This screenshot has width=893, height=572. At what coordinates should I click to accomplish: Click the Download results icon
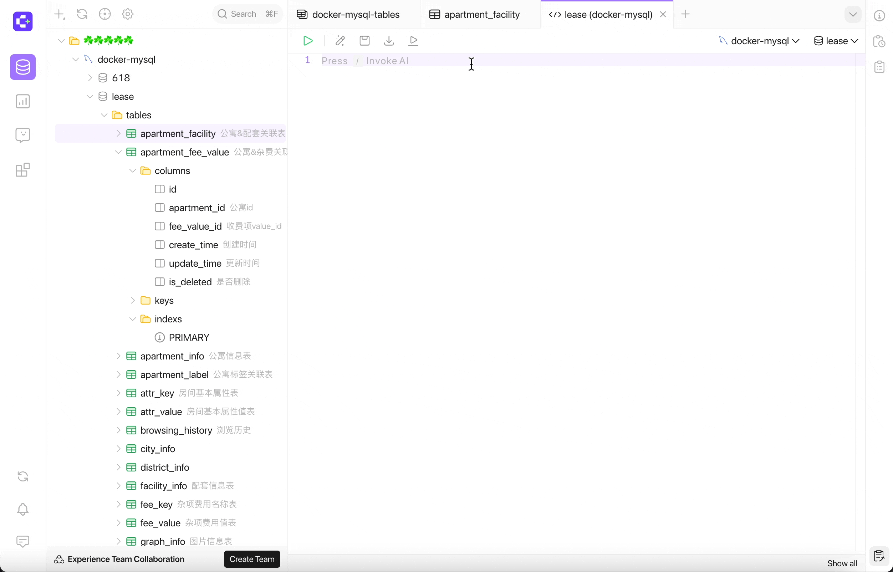389,41
